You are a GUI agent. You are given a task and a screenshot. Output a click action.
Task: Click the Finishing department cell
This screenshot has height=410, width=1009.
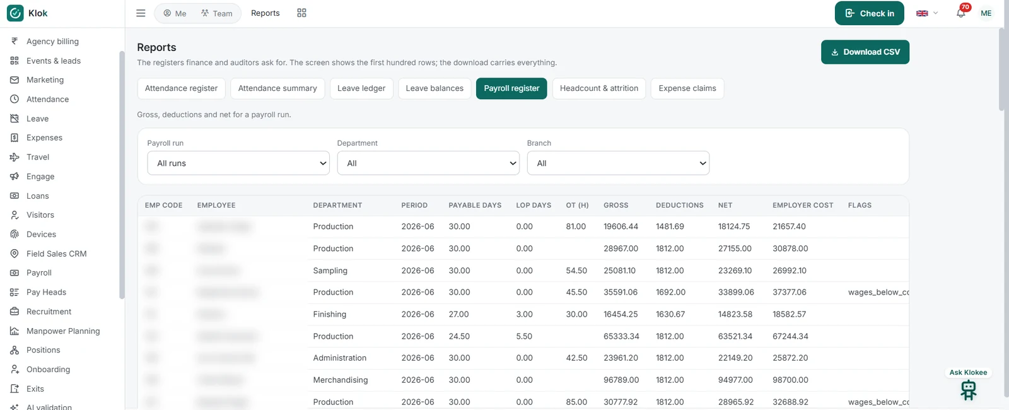point(329,314)
